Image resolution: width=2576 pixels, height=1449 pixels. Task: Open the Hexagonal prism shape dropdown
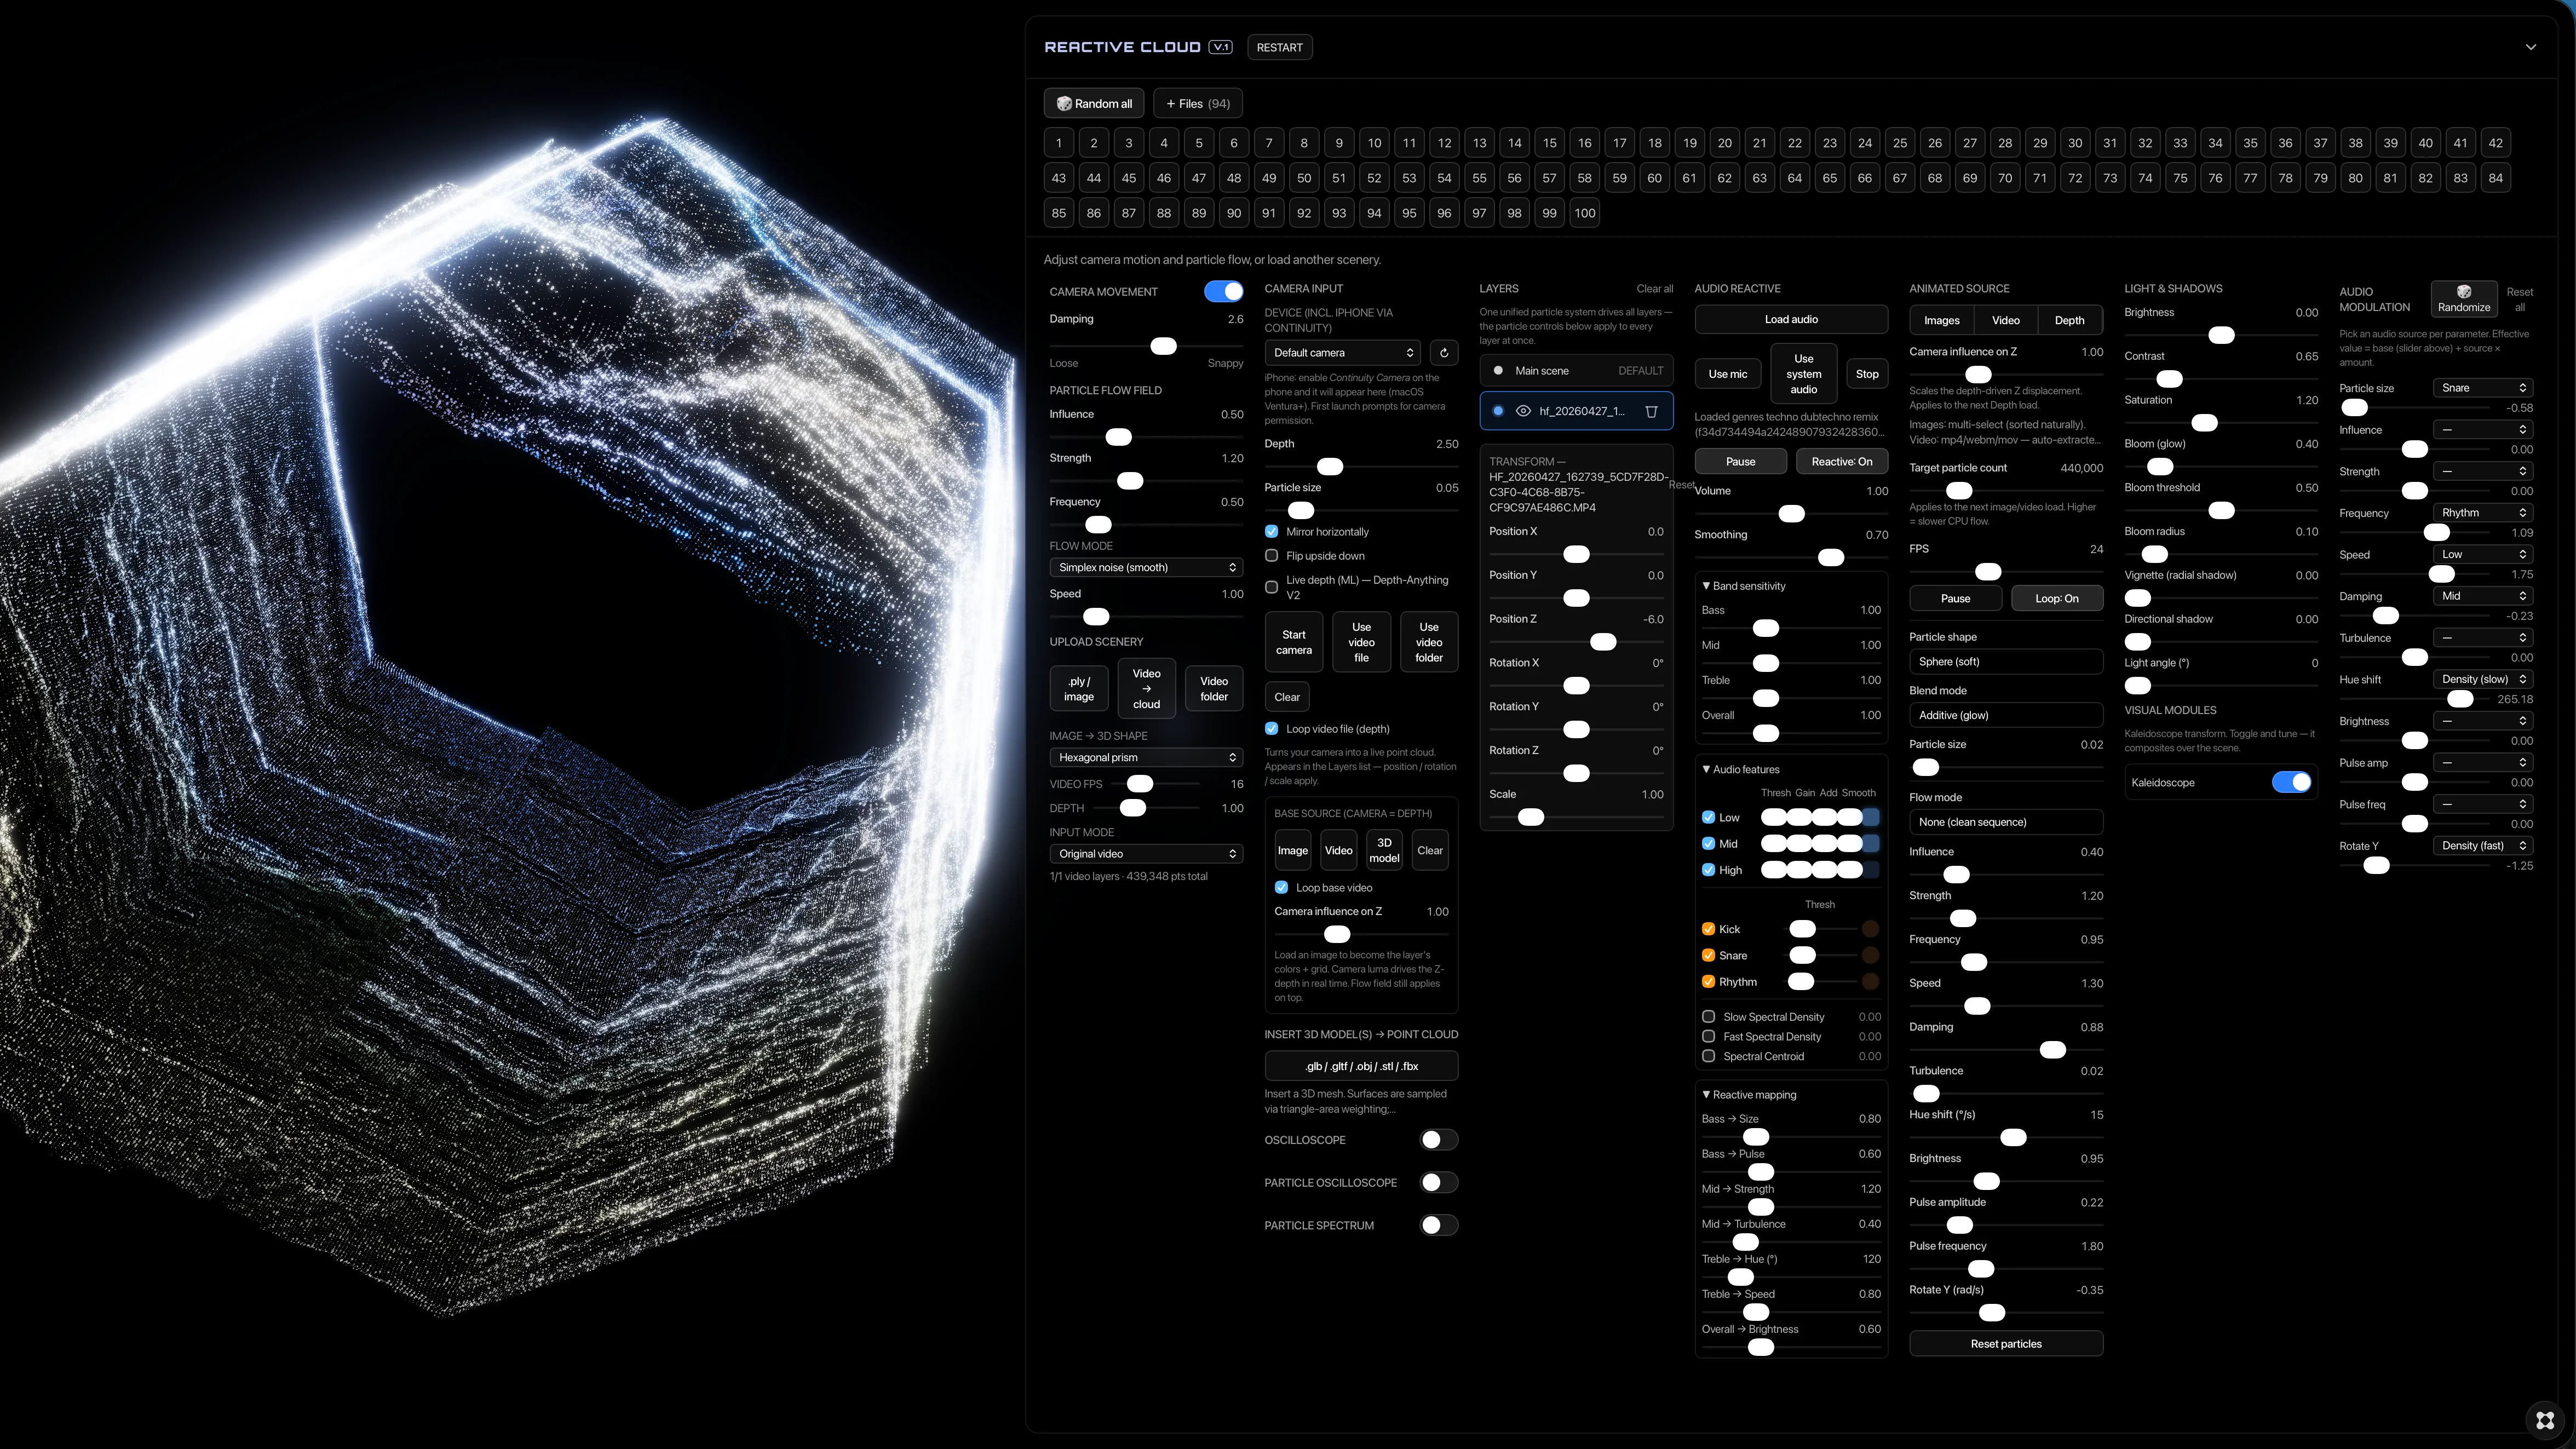(1146, 757)
